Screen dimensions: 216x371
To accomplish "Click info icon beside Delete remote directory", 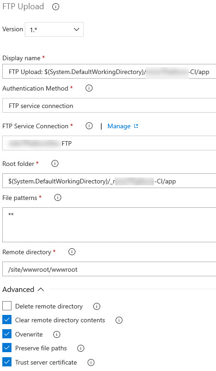I will pos(97,306).
